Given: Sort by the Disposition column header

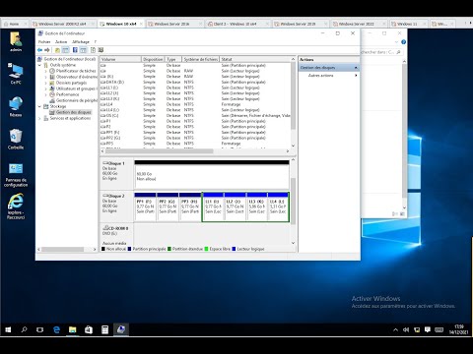Looking at the screenshot, I should 153,59.
